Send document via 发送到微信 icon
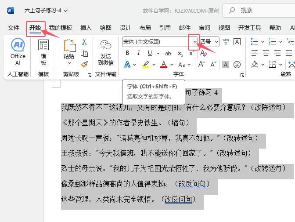 (x=106, y=53)
